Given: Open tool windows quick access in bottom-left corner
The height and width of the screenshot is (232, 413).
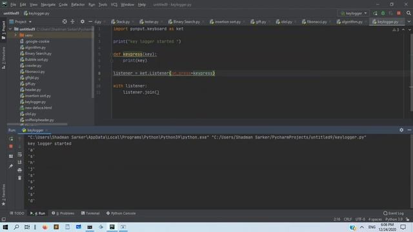Looking at the screenshot, I should pos(3,219).
